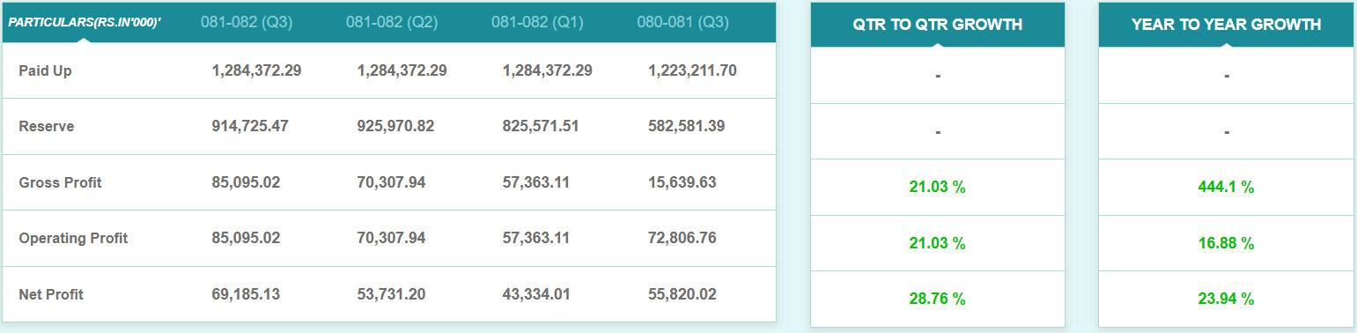This screenshot has width=1357, height=333.
Task: Select the Paid Up row label
Action: pyautogui.click(x=45, y=70)
